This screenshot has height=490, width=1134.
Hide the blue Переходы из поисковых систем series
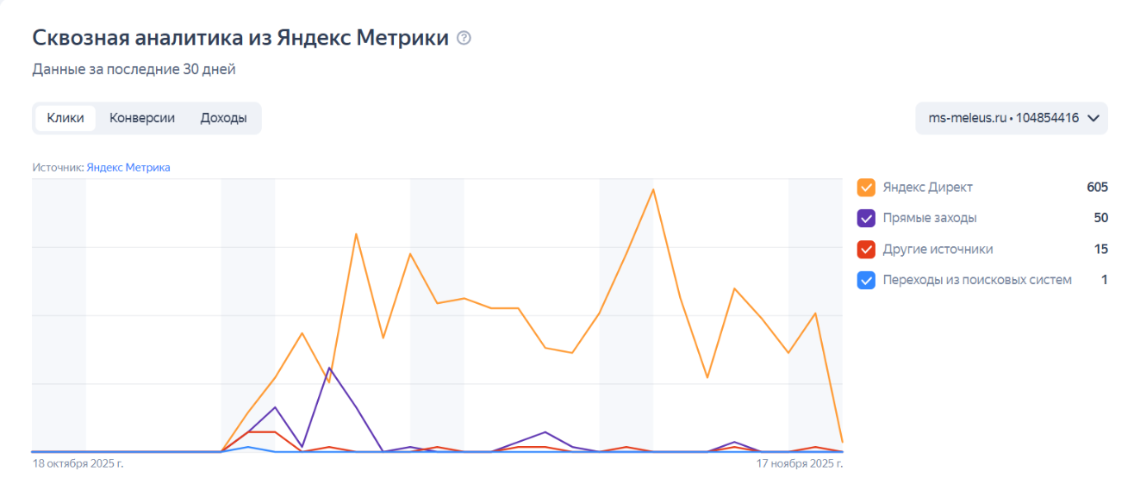click(867, 280)
